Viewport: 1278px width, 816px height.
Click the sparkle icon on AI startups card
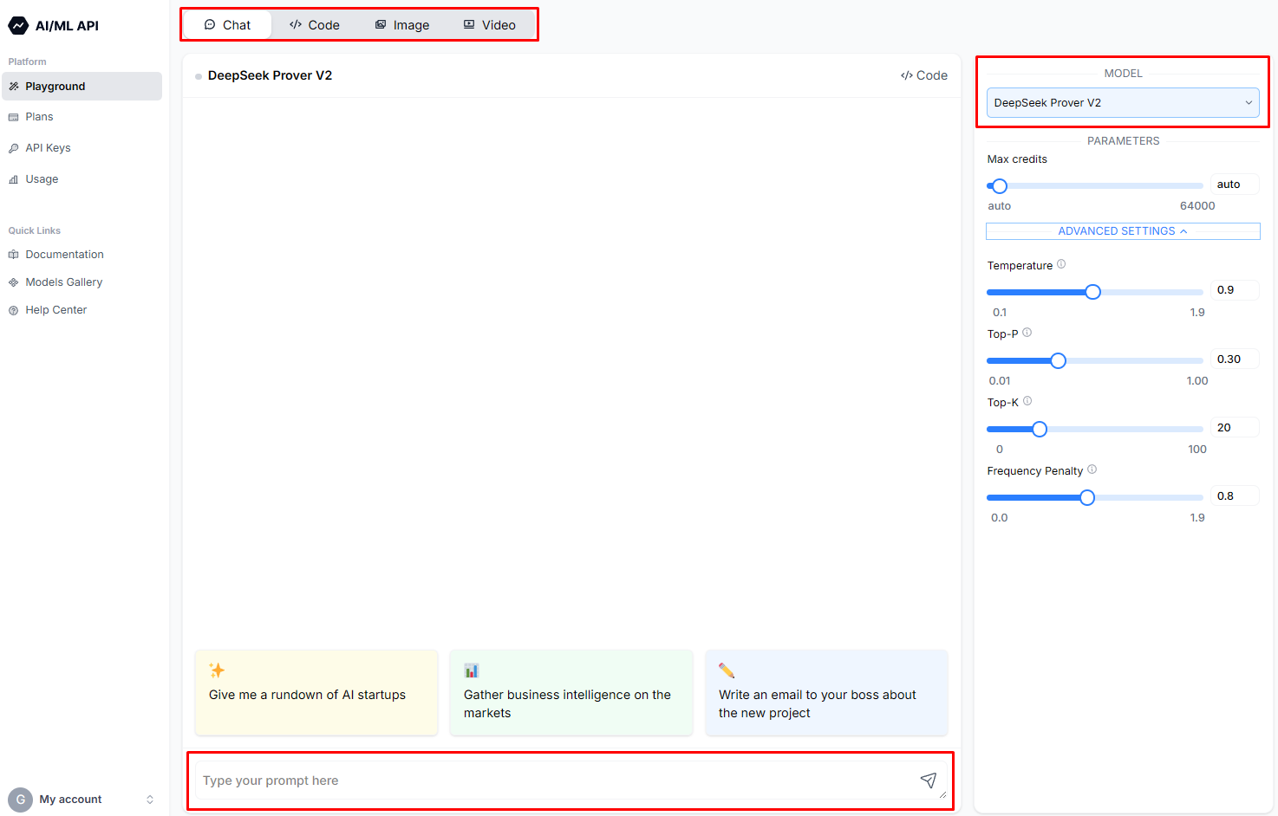[217, 670]
